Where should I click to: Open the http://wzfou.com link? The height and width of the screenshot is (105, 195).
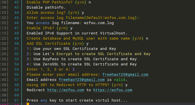coord(66,90)
